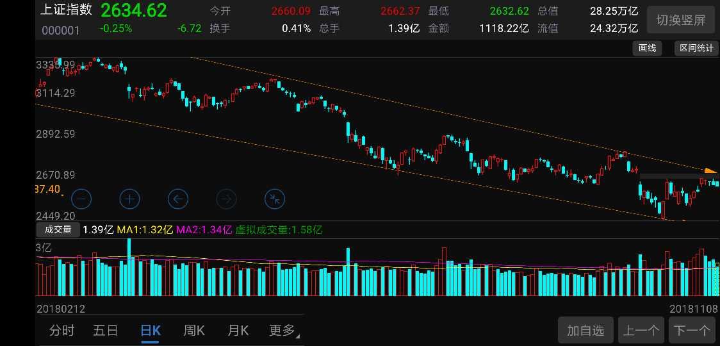This screenshot has width=720, height=346.
Task: Open the 月K tab
Action: click(238, 331)
